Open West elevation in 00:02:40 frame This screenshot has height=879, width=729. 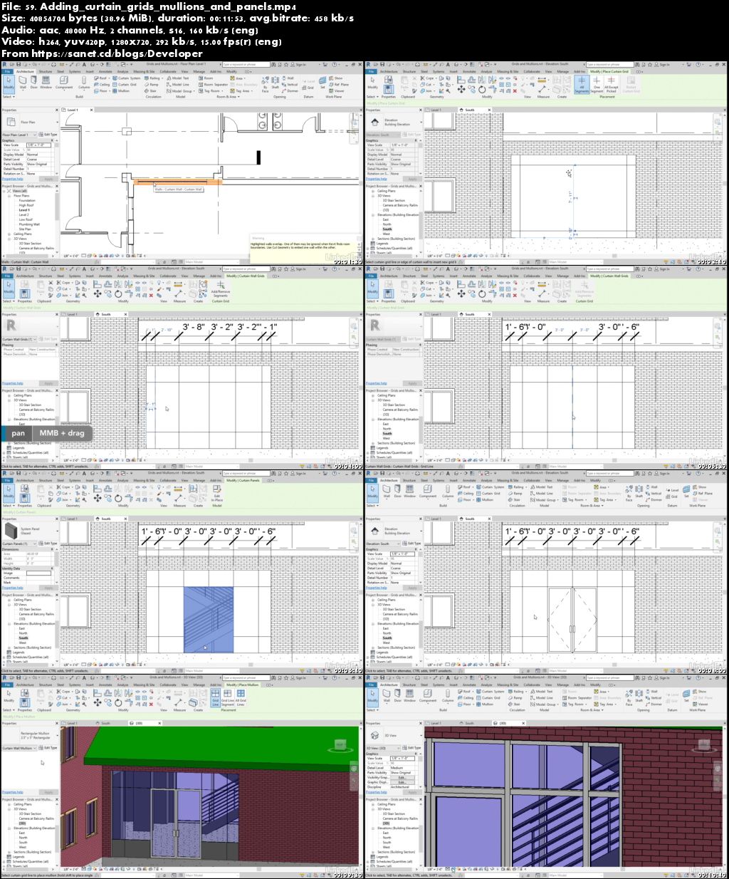(387, 234)
